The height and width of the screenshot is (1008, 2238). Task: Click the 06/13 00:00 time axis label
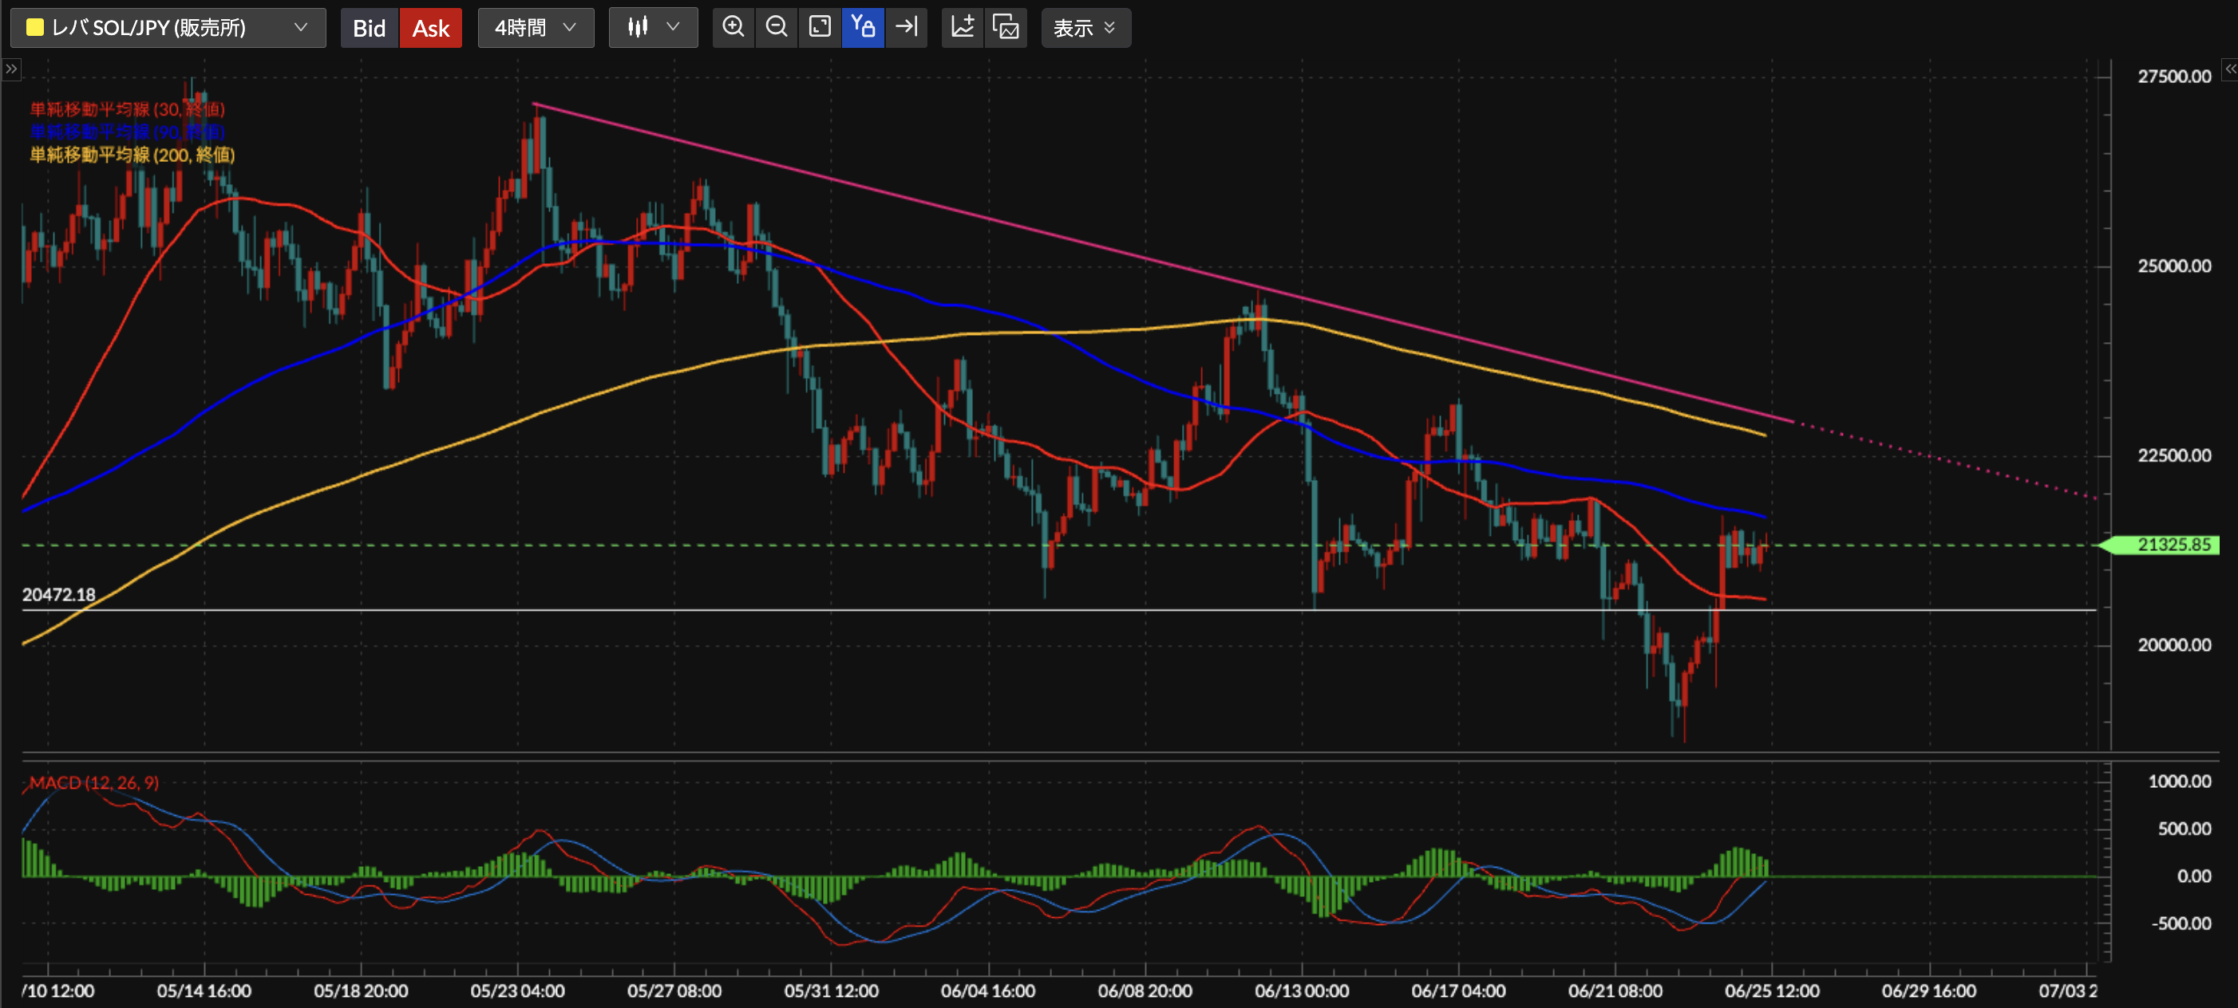pos(1302,990)
